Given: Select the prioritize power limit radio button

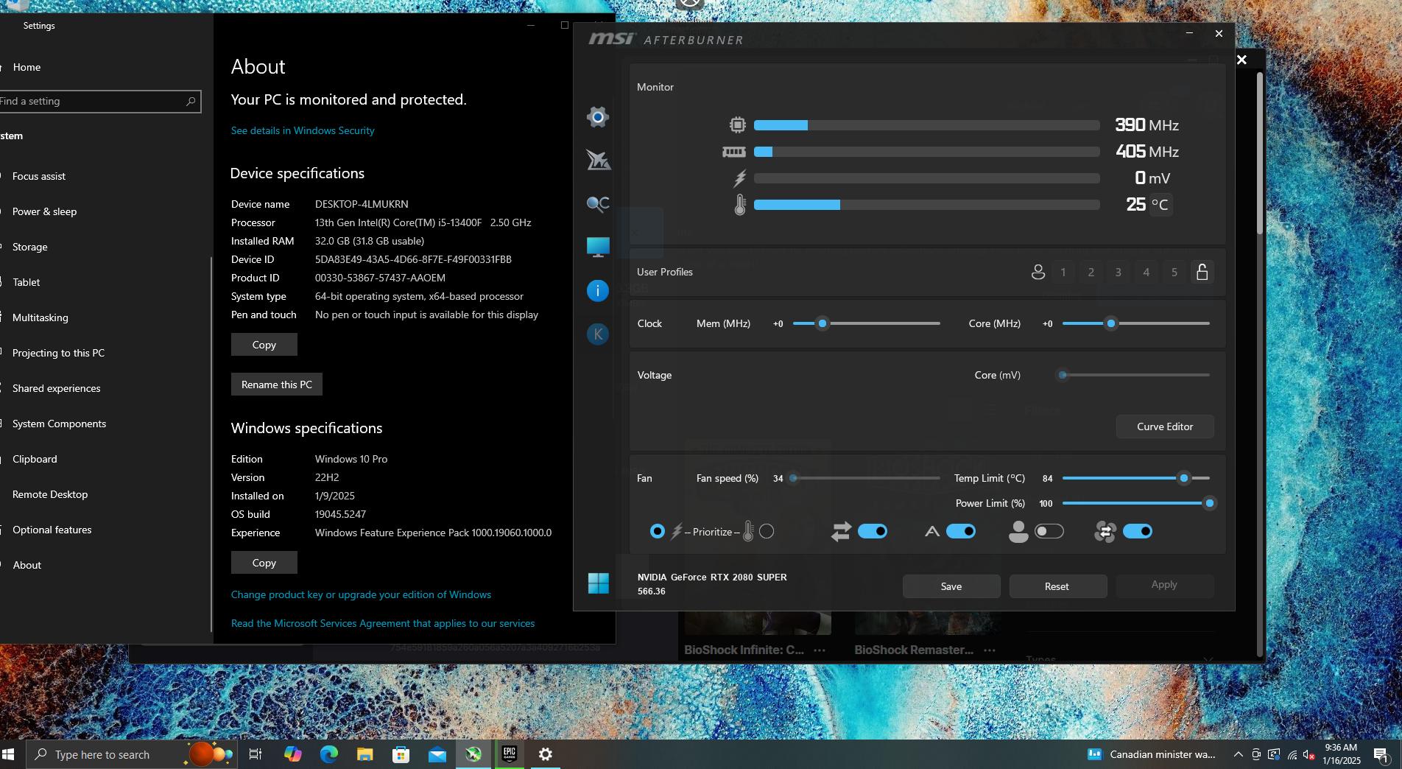Looking at the screenshot, I should 658,532.
